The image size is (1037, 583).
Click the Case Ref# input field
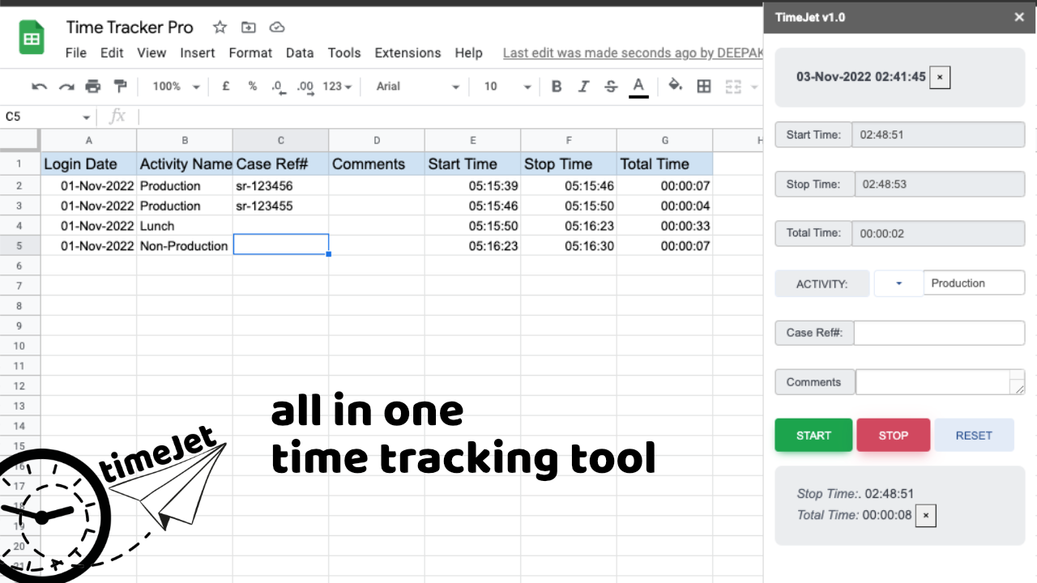[939, 333]
